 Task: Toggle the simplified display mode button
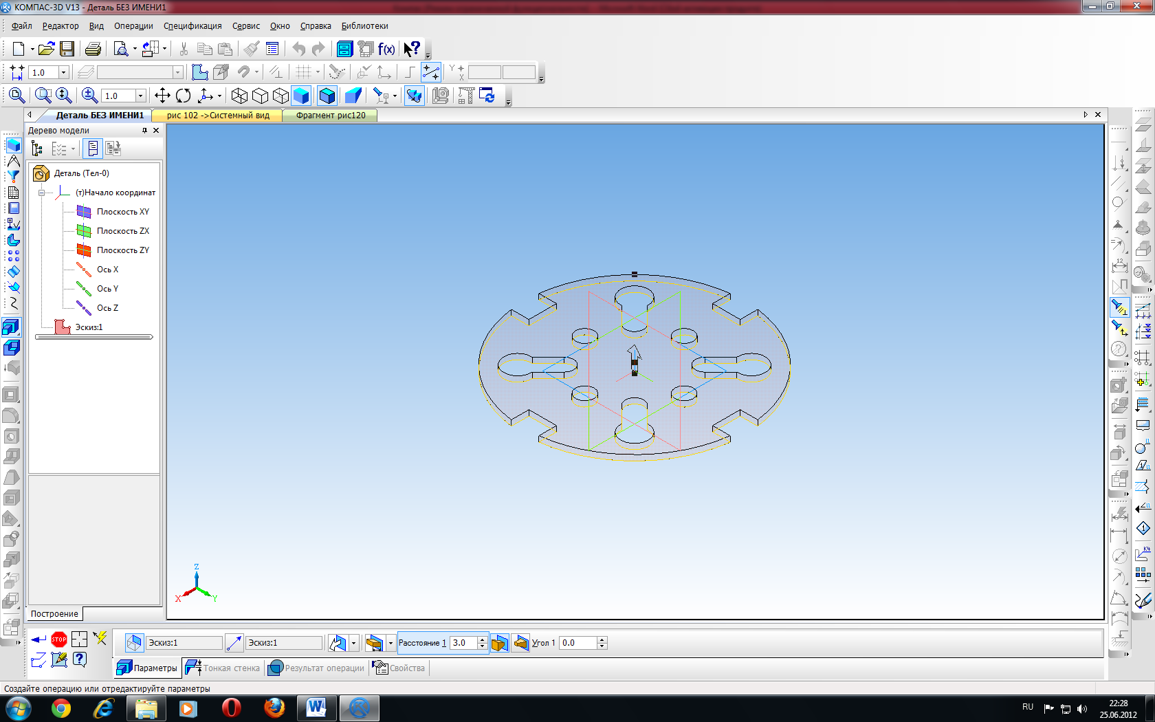tap(414, 96)
